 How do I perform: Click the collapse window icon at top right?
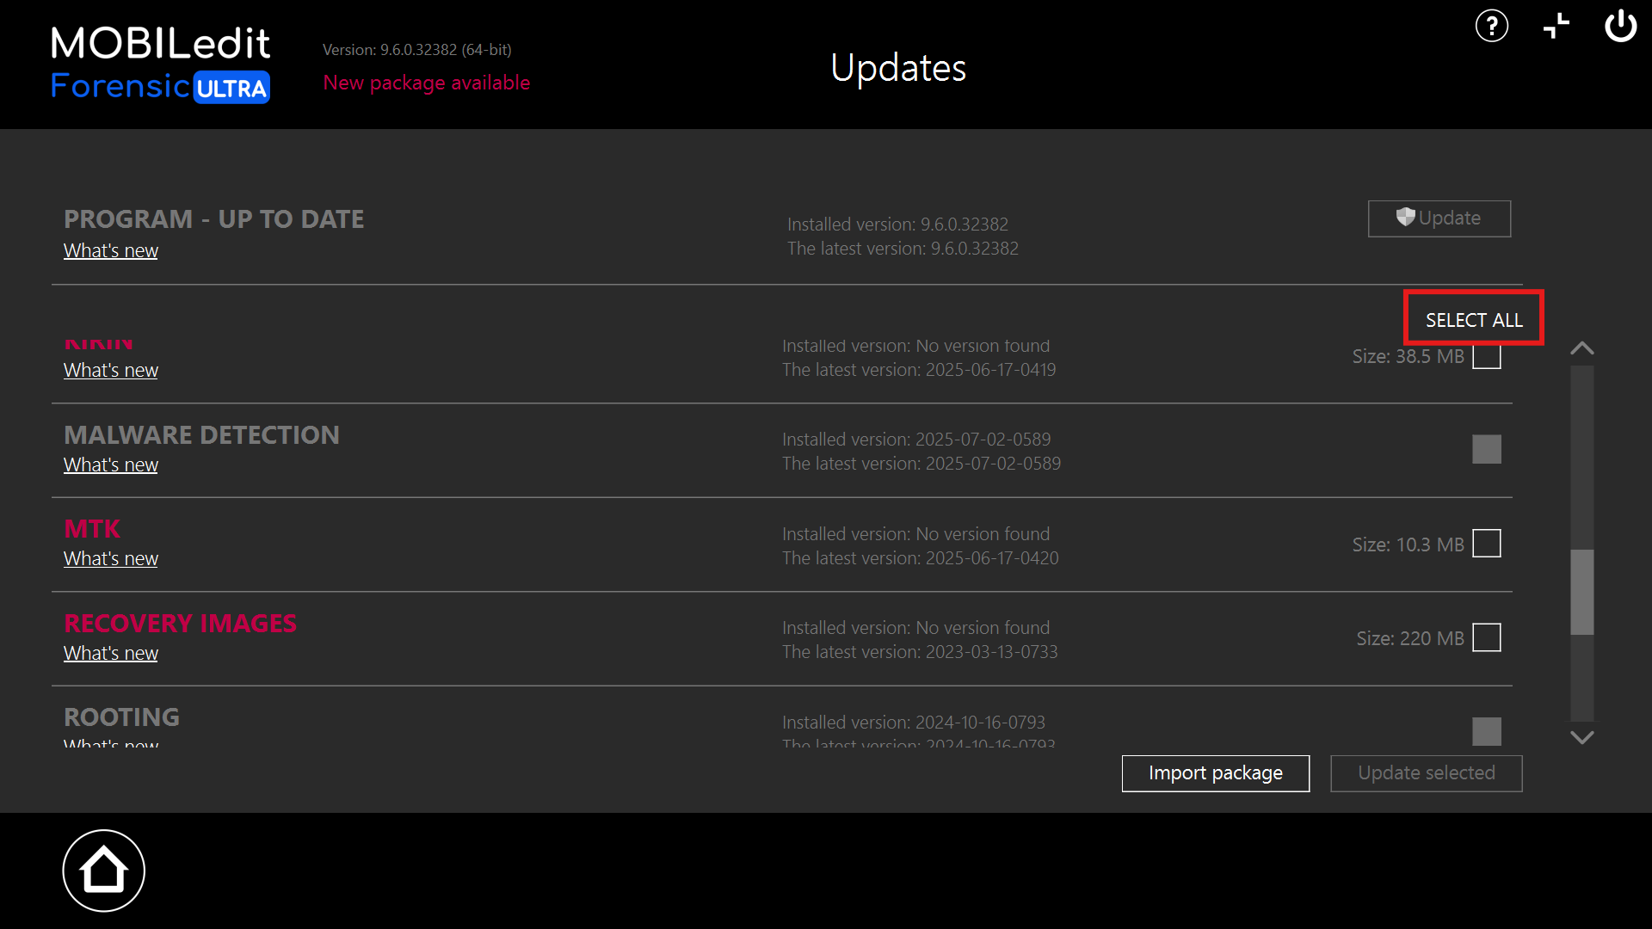pos(1556,26)
